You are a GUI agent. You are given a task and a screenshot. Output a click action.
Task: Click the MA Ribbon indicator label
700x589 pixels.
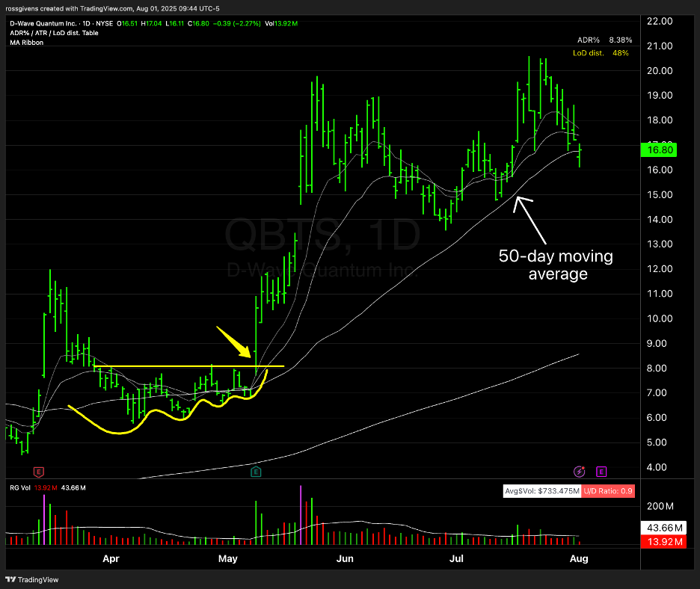tap(27, 43)
